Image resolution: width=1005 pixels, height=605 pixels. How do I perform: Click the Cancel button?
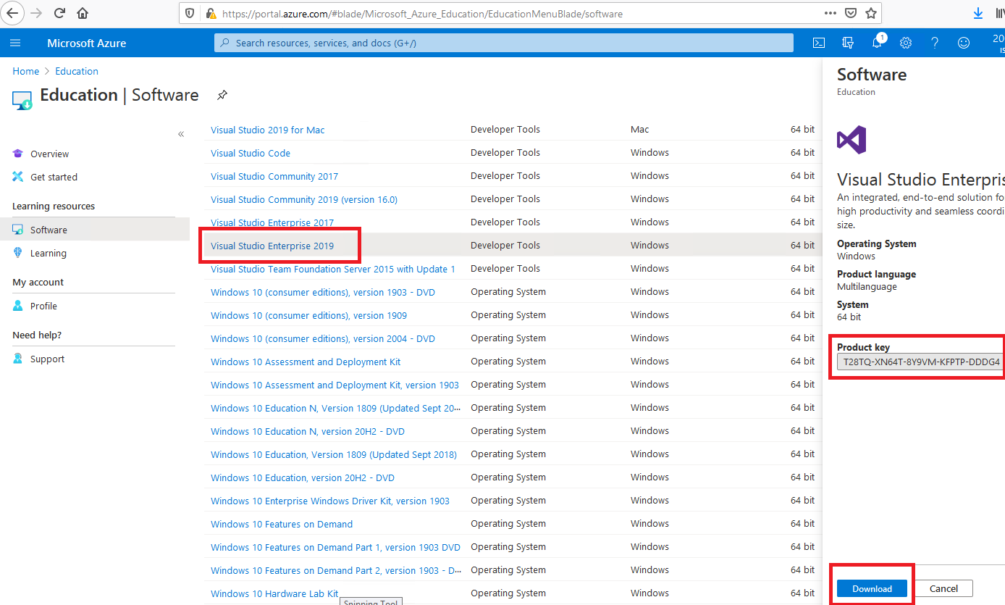[943, 588]
